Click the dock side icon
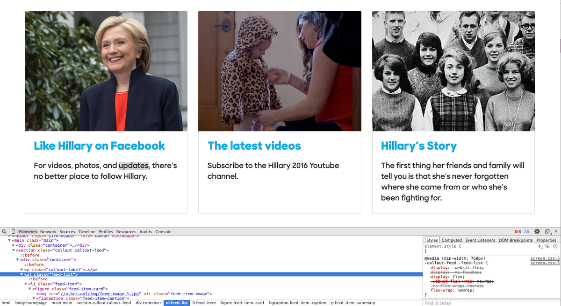This screenshot has height=306, width=561. 547,232
